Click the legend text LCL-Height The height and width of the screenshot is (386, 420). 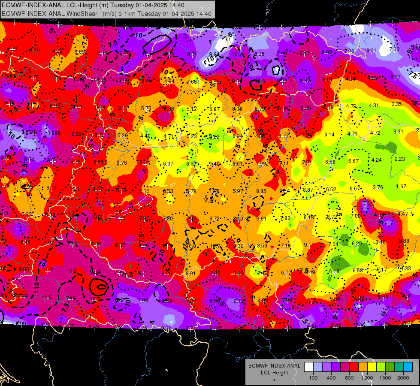coord(274,373)
